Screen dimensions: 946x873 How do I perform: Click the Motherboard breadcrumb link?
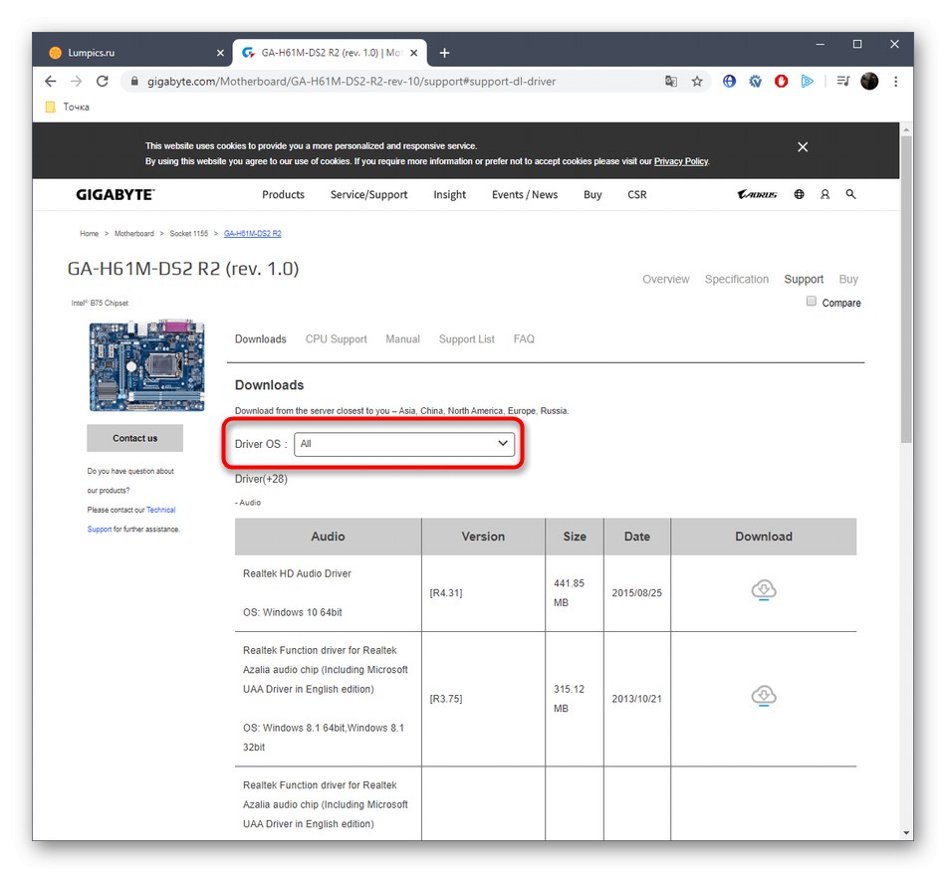tap(134, 233)
